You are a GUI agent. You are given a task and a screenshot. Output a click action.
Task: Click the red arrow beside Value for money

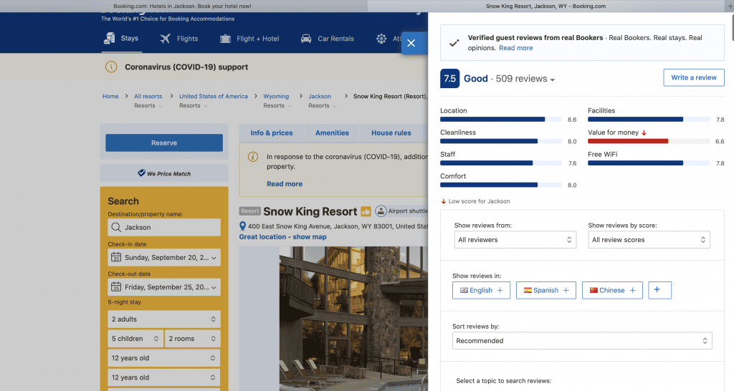644,132
